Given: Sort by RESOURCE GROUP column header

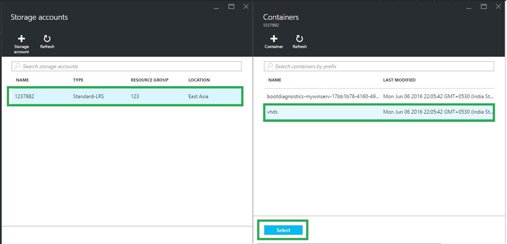Looking at the screenshot, I should (150, 80).
